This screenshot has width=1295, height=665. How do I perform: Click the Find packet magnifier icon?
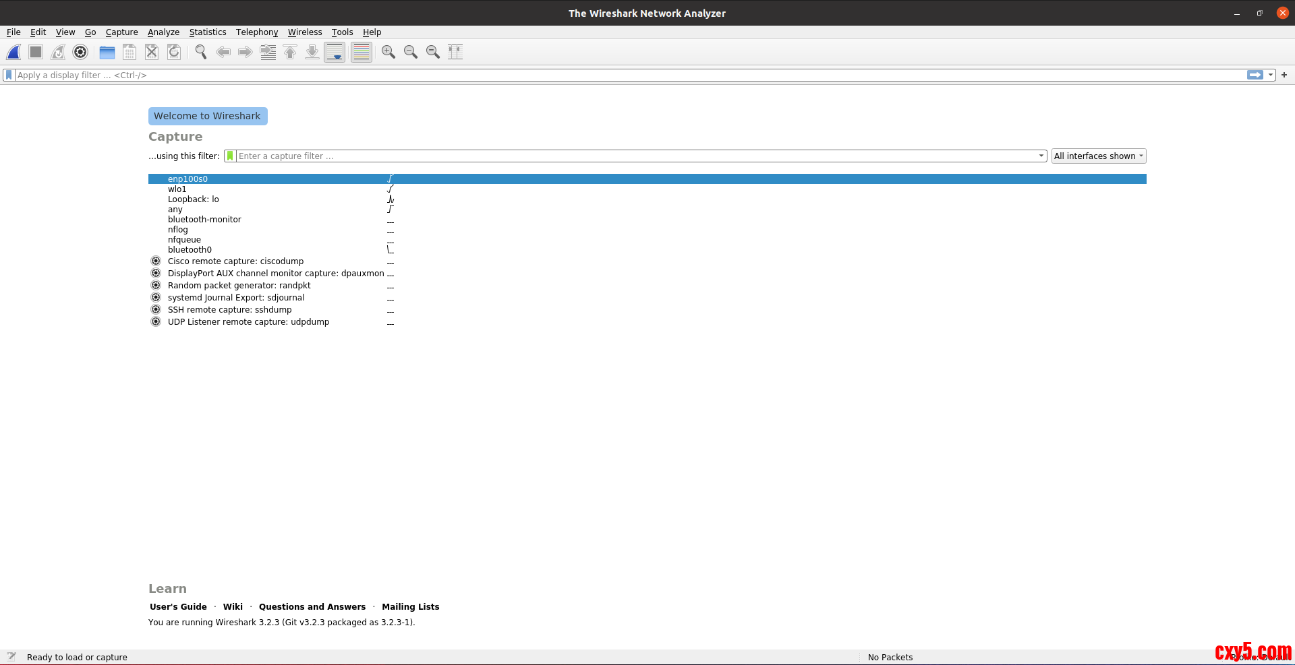pyautogui.click(x=200, y=52)
